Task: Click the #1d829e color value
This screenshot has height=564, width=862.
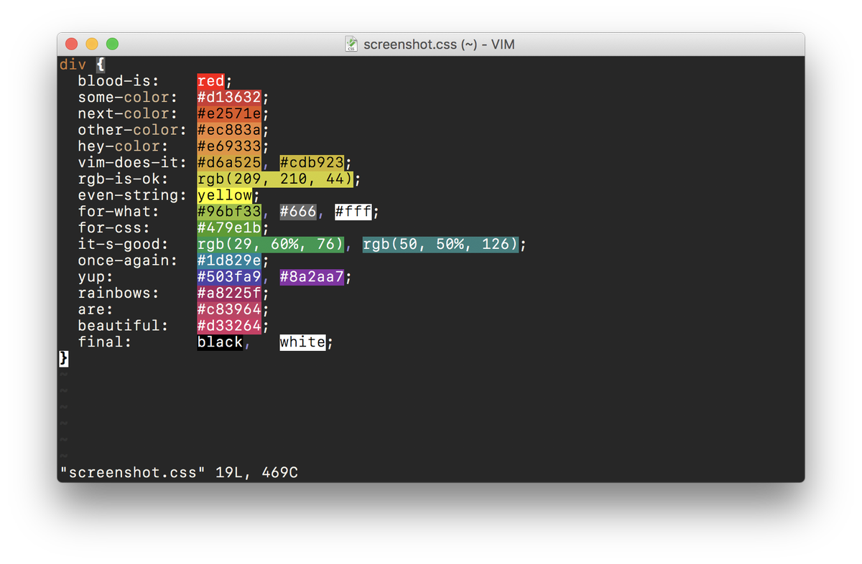Action: point(229,260)
